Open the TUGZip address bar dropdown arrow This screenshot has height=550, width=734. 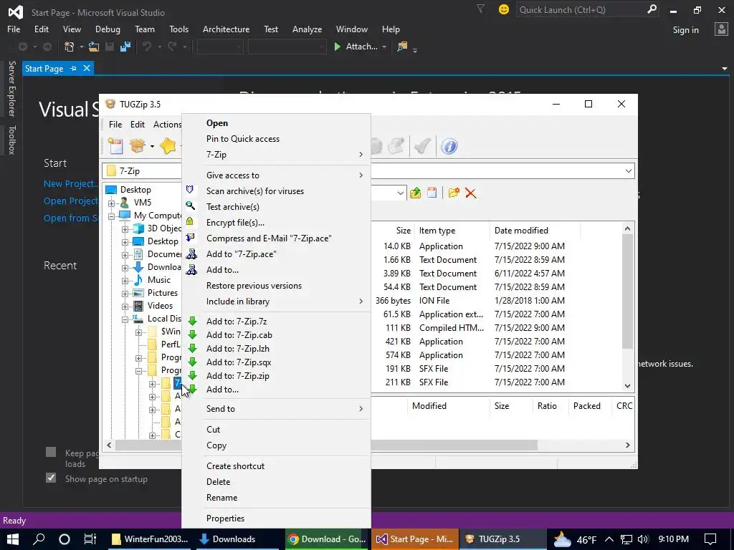pos(628,170)
